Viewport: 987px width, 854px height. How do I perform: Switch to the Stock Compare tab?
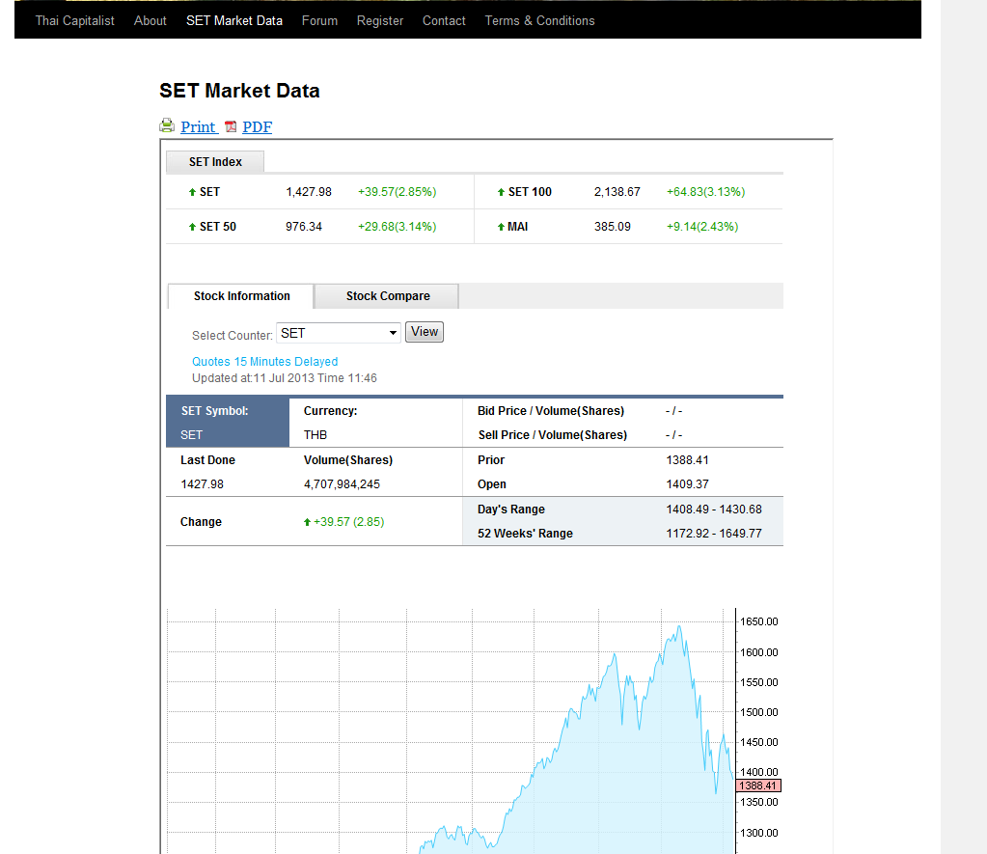tap(387, 296)
